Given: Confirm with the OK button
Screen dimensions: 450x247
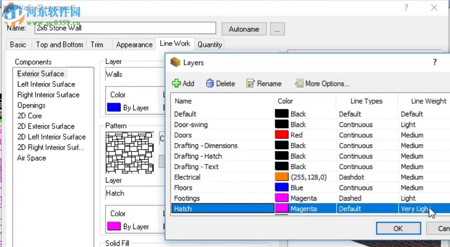Looking at the screenshot, I should pyautogui.click(x=398, y=228).
